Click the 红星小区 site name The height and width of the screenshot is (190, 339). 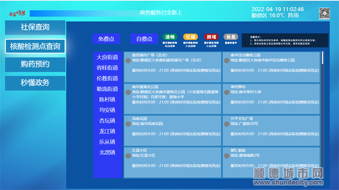(139, 150)
